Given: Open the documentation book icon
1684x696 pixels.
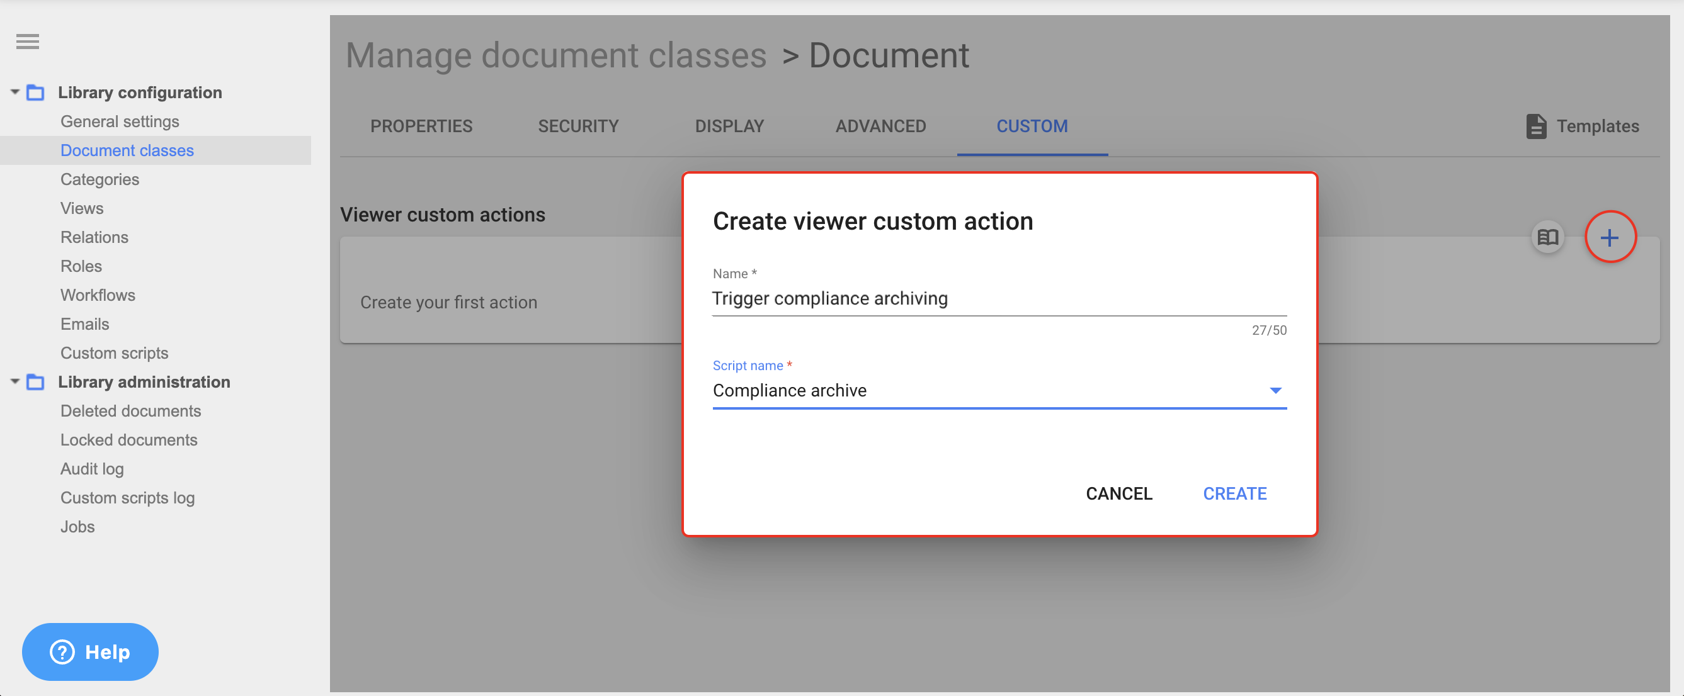Looking at the screenshot, I should (x=1547, y=237).
